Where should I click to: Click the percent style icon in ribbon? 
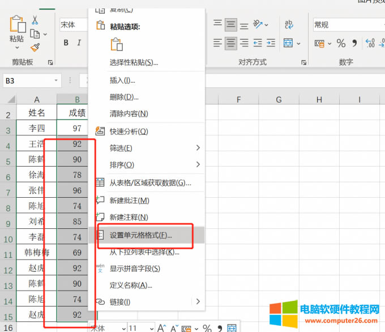pos(341,43)
